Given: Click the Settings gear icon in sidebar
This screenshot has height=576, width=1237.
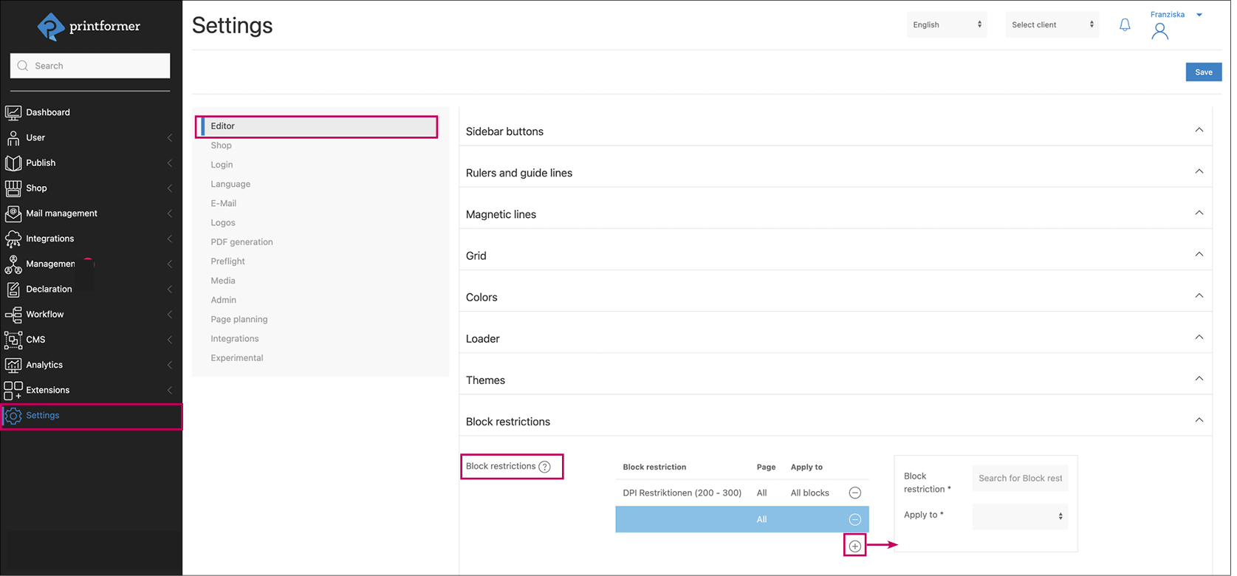Looking at the screenshot, I should pyautogui.click(x=13, y=416).
